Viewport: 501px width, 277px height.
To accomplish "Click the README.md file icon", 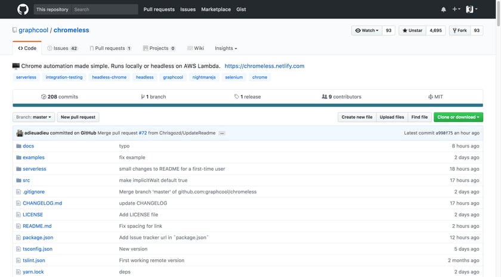I will click(18, 226).
